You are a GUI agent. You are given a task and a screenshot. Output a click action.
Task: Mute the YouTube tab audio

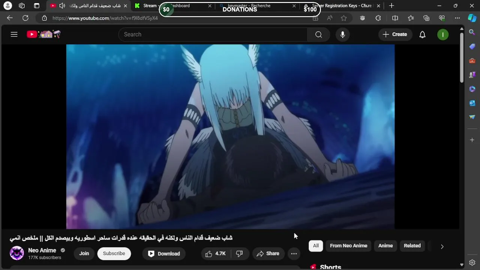pos(62,6)
